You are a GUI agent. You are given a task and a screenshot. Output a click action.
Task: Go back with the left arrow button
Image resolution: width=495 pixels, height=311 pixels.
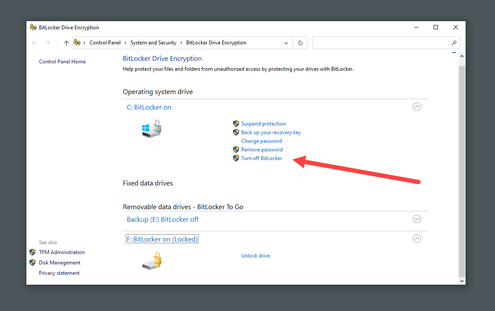35,43
